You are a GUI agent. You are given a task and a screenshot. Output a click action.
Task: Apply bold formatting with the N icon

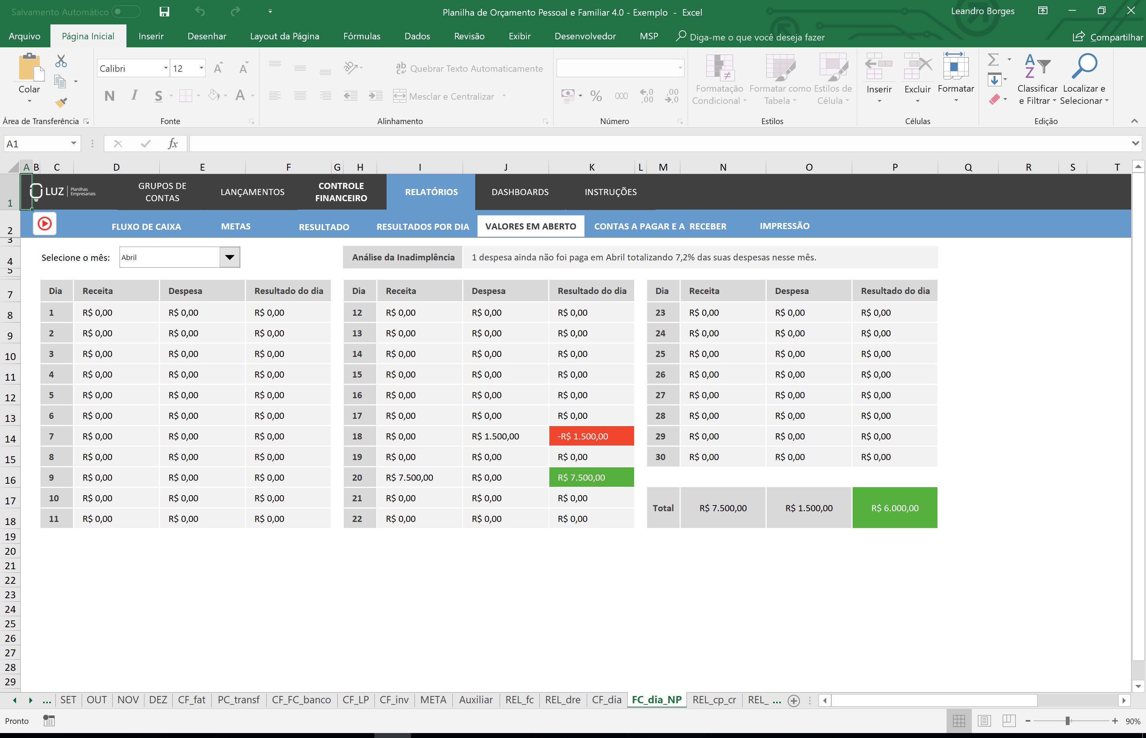109,95
